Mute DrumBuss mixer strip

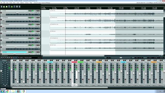(x=51, y=60)
